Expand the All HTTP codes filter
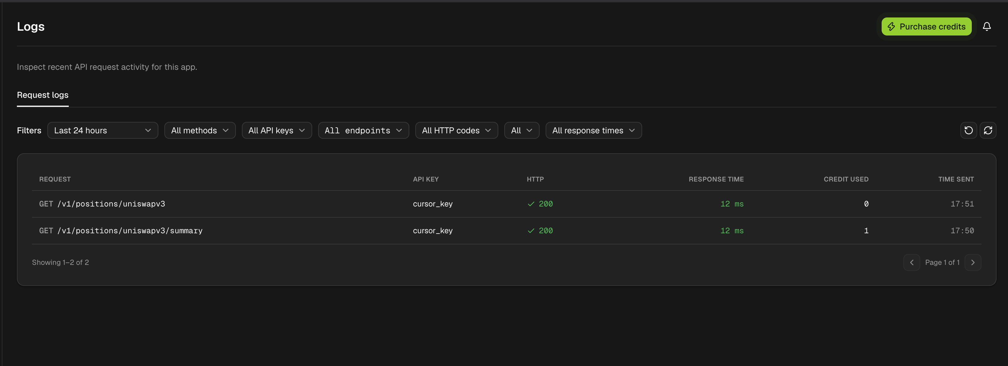Viewport: 1008px width, 366px height. click(x=457, y=130)
